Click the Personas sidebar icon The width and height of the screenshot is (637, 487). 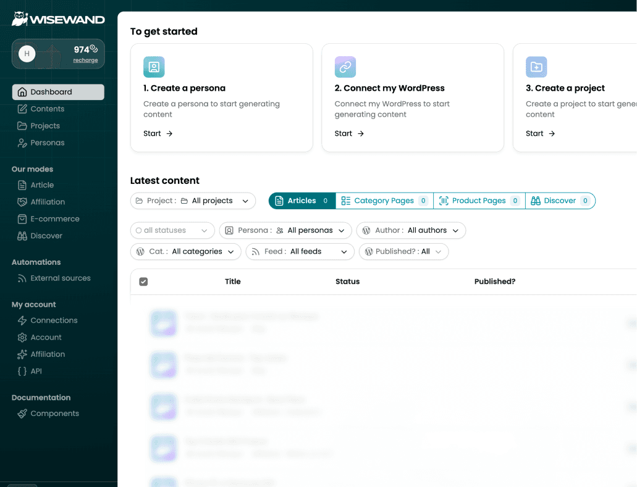click(x=22, y=143)
